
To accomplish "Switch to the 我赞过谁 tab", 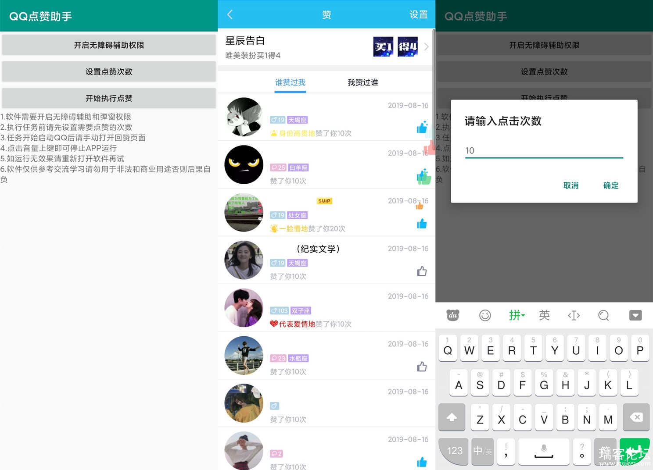I will pos(362,82).
